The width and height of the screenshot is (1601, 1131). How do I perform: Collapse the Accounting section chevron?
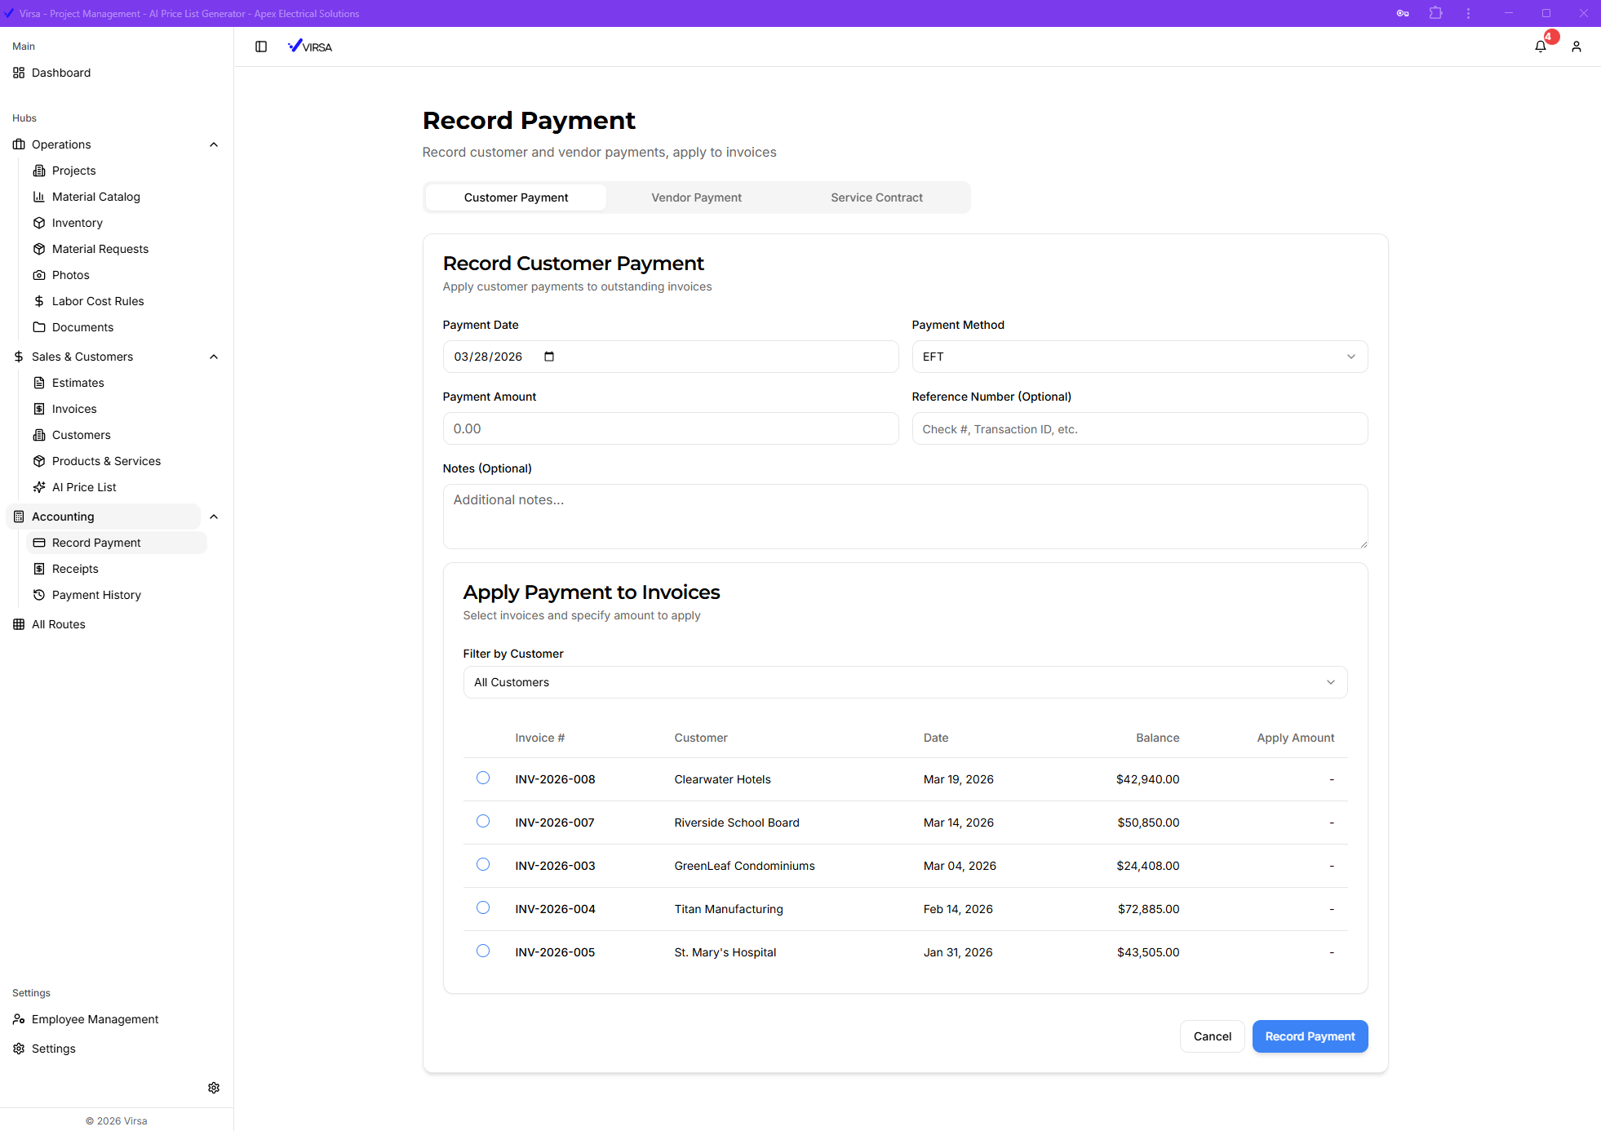[214, 517]
